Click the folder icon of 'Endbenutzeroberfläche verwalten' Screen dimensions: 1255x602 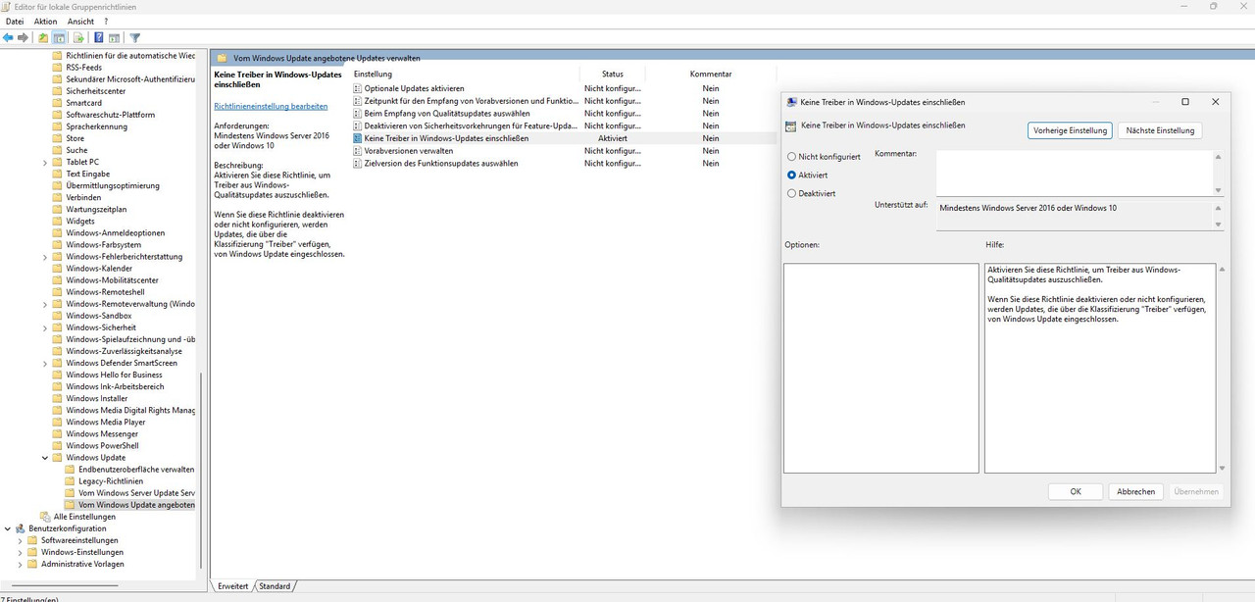(x=70, y=470)
